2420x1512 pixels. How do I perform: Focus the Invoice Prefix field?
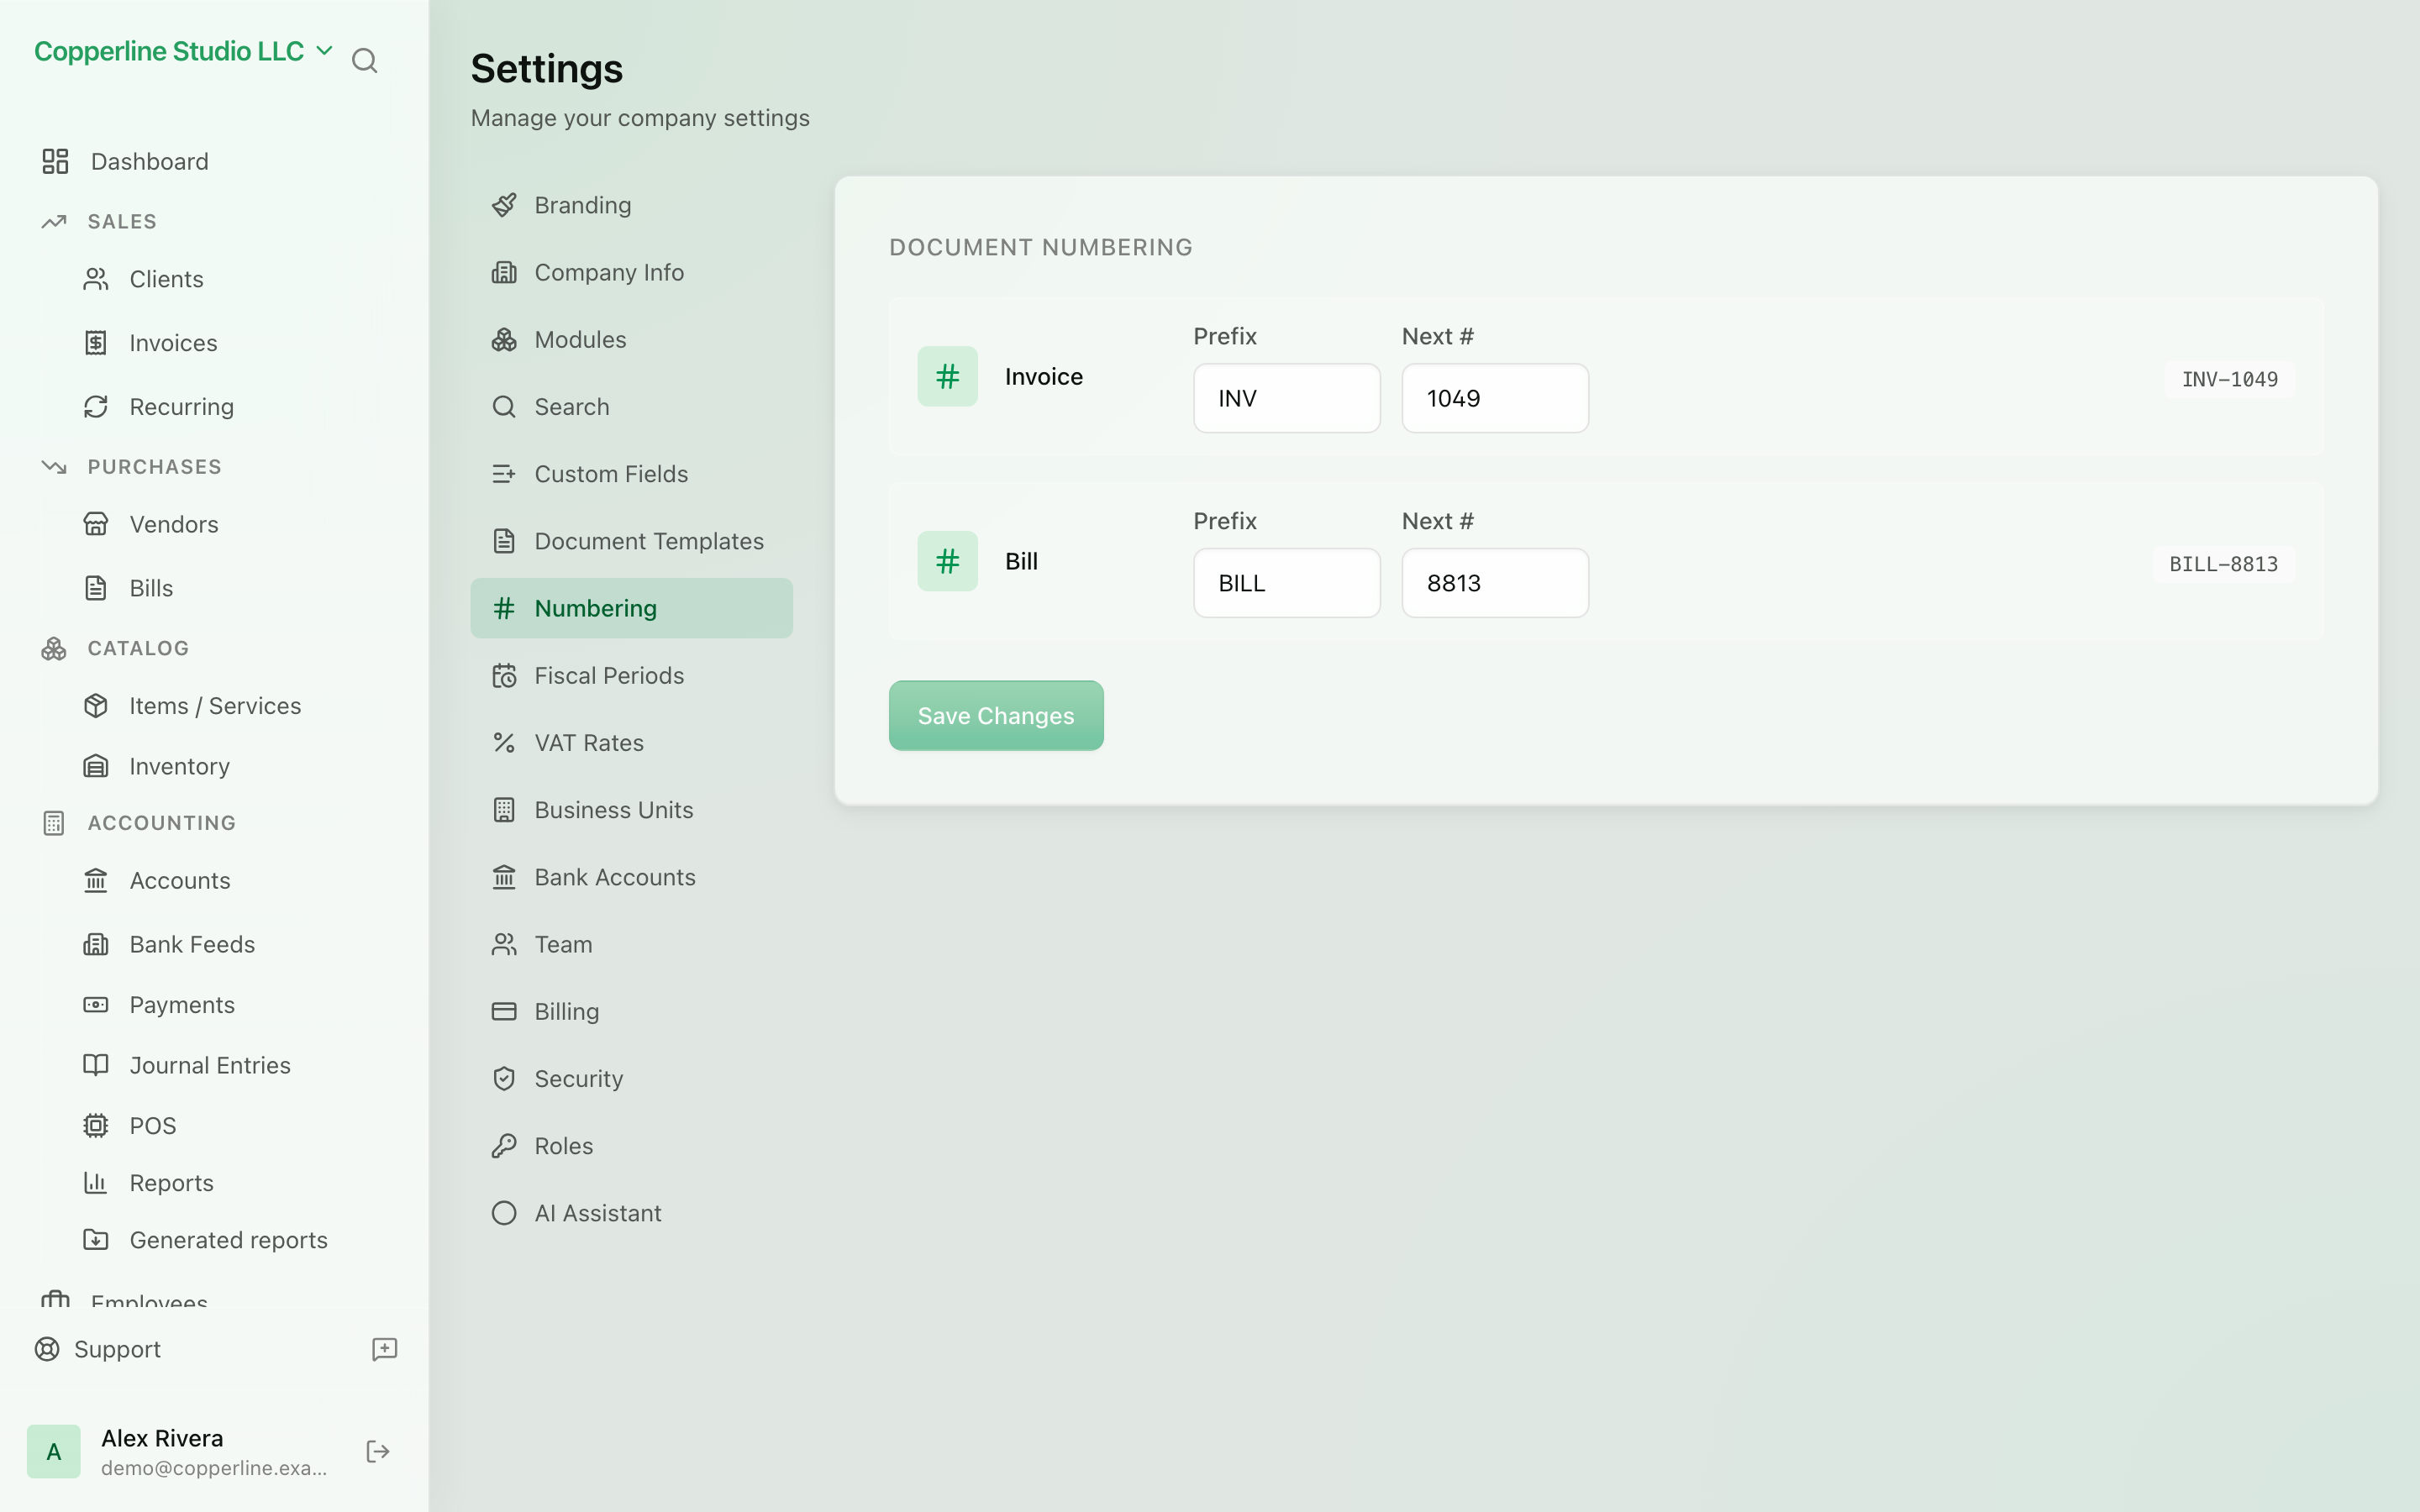click(1286, 398)
